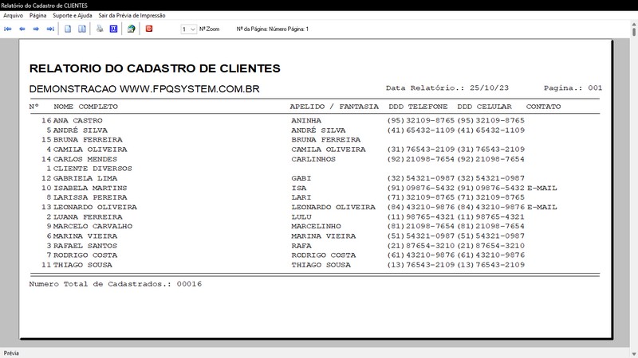Jump to last page arrow icon

(x=50, y=29)
